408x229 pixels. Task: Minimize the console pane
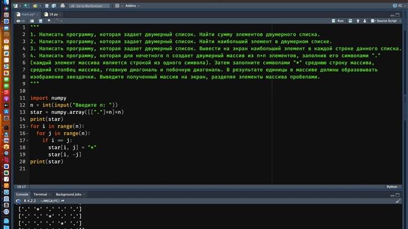[x=392, y=195]
